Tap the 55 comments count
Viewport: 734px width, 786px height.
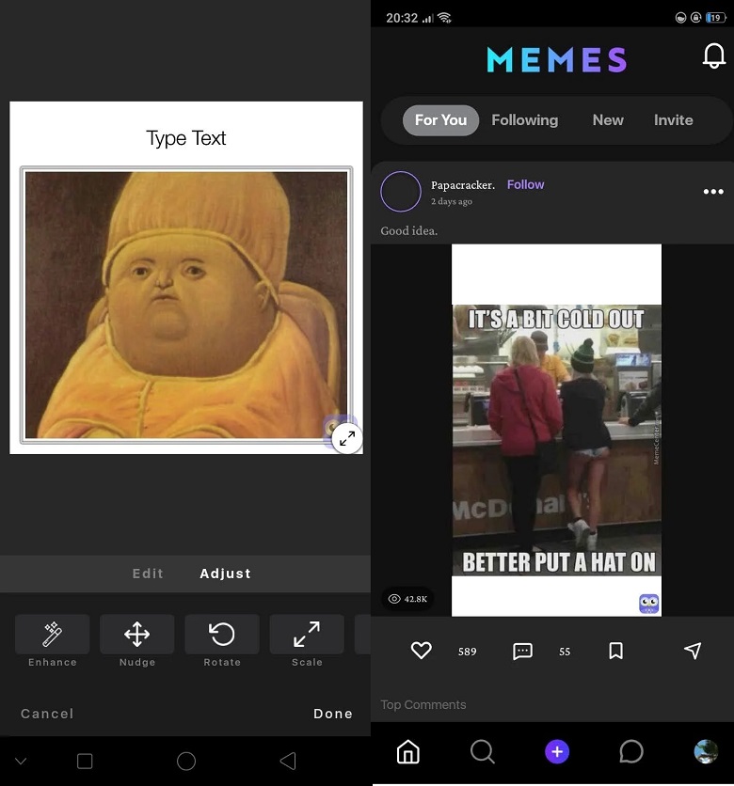pos(565,652)
